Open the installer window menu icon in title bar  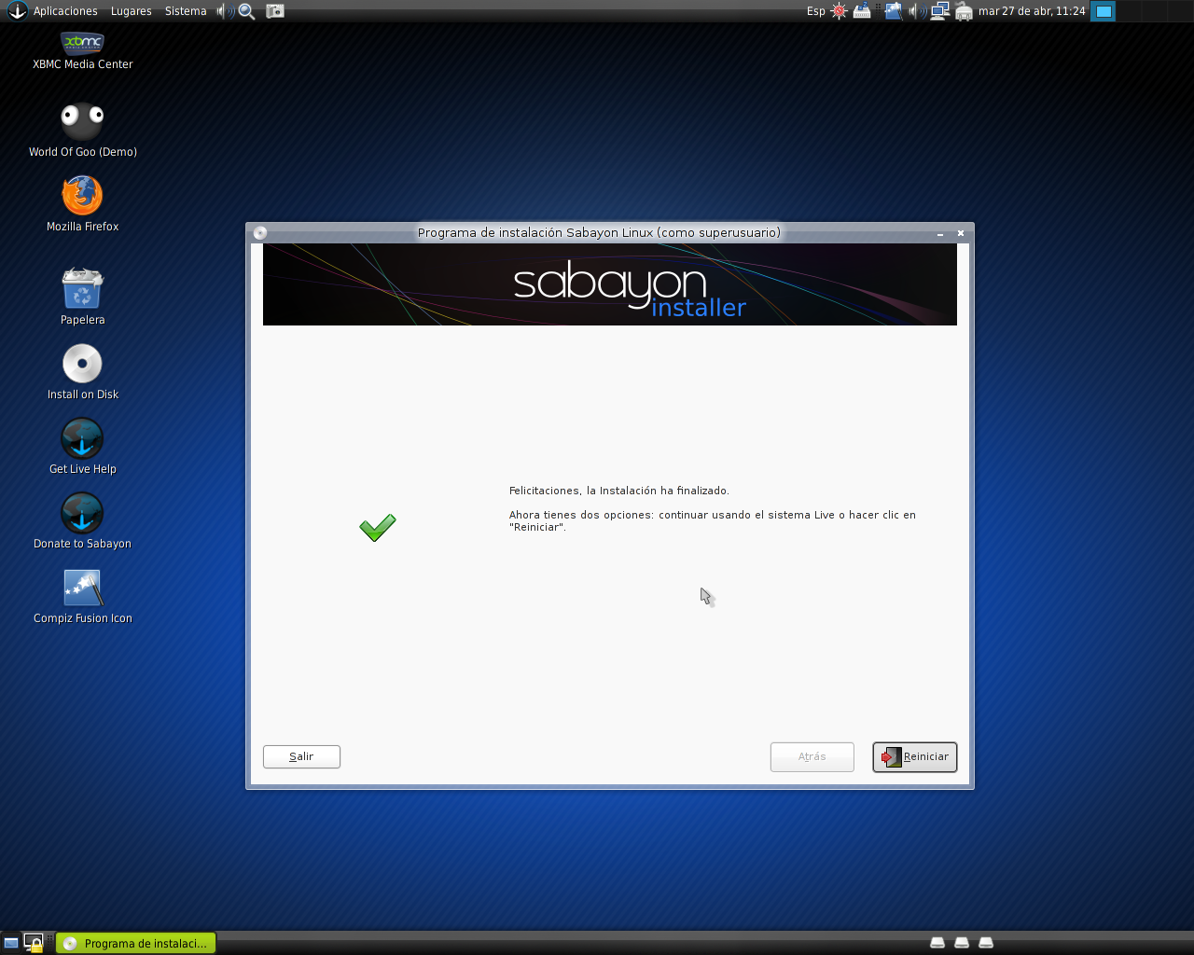(260, 233)
